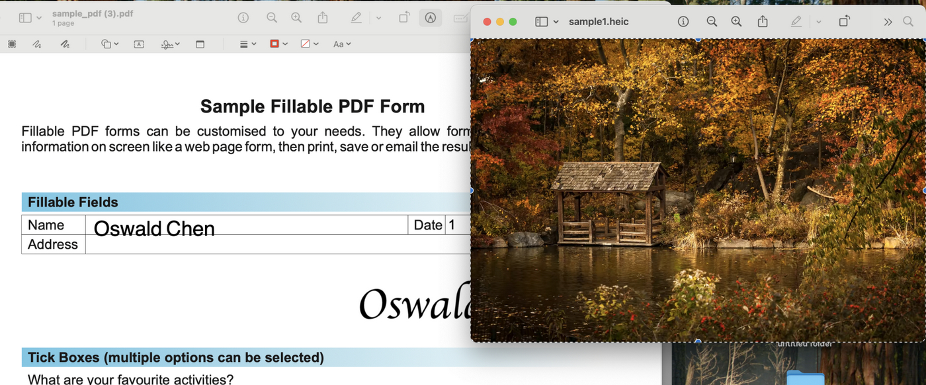Click the Name field containing Oswald Chen
Image resolution: width=926 pixels, height=385 pixels.
pos(247,225)
